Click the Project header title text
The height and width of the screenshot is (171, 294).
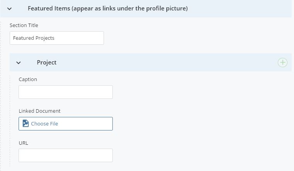tap(46, 63)
